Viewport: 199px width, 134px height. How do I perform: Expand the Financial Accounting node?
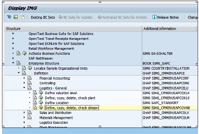(24, 78)
